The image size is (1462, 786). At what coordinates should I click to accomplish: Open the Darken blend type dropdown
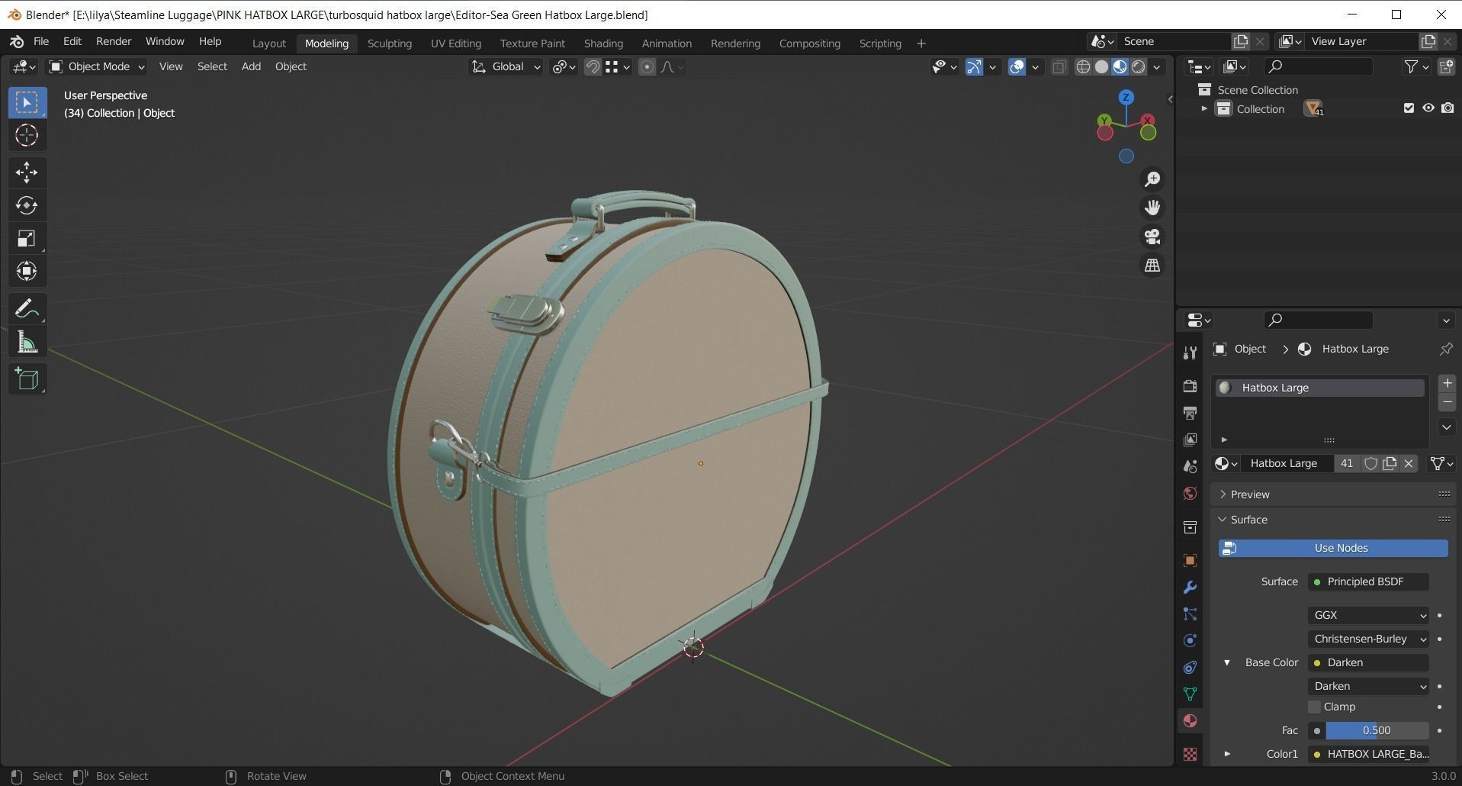pos(1368,686)
